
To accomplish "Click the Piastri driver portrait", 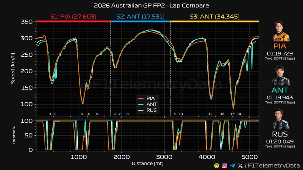I will [281, 31].
